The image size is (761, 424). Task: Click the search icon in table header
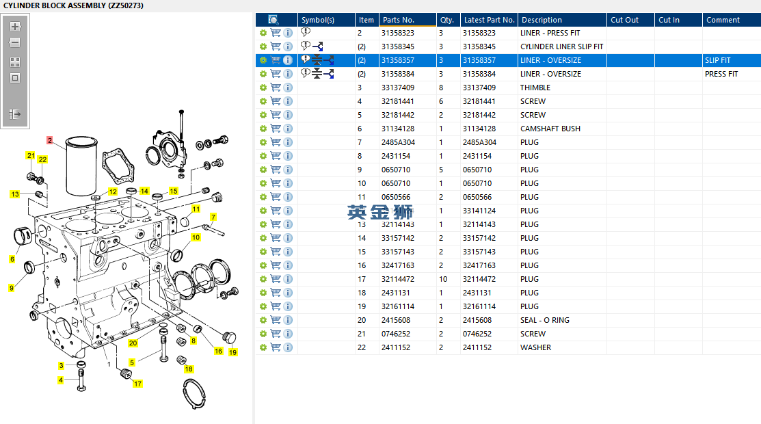[x=273, y=20]
